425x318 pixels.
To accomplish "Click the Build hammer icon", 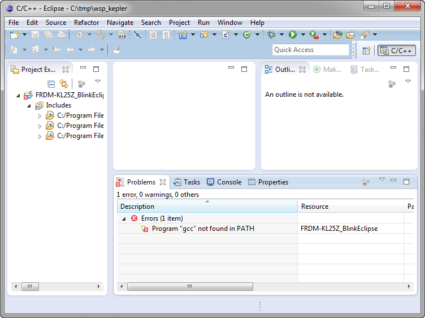I will 100,35.
